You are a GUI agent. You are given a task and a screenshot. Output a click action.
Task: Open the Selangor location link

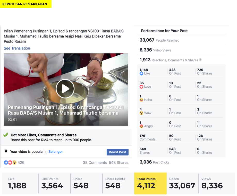(56, 151)
